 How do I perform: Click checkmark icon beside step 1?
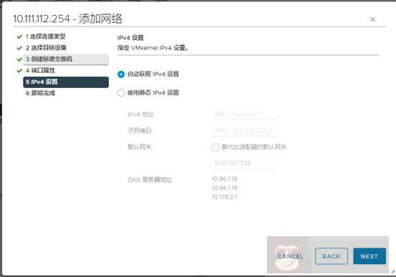tap(19, 37)
